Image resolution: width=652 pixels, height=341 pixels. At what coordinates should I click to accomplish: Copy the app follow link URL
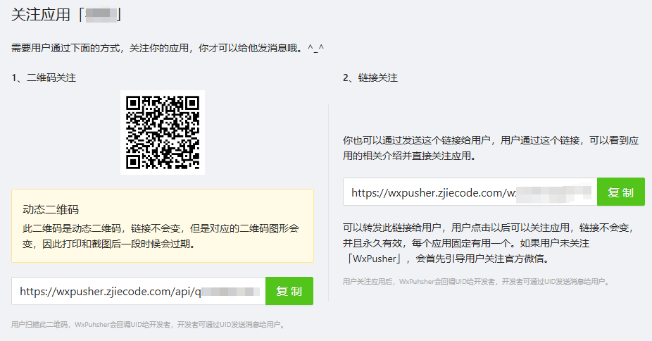(x=620, y=192)
